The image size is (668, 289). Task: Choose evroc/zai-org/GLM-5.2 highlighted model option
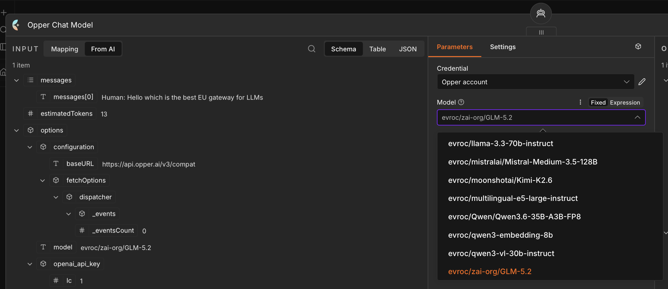pos(550,272)
